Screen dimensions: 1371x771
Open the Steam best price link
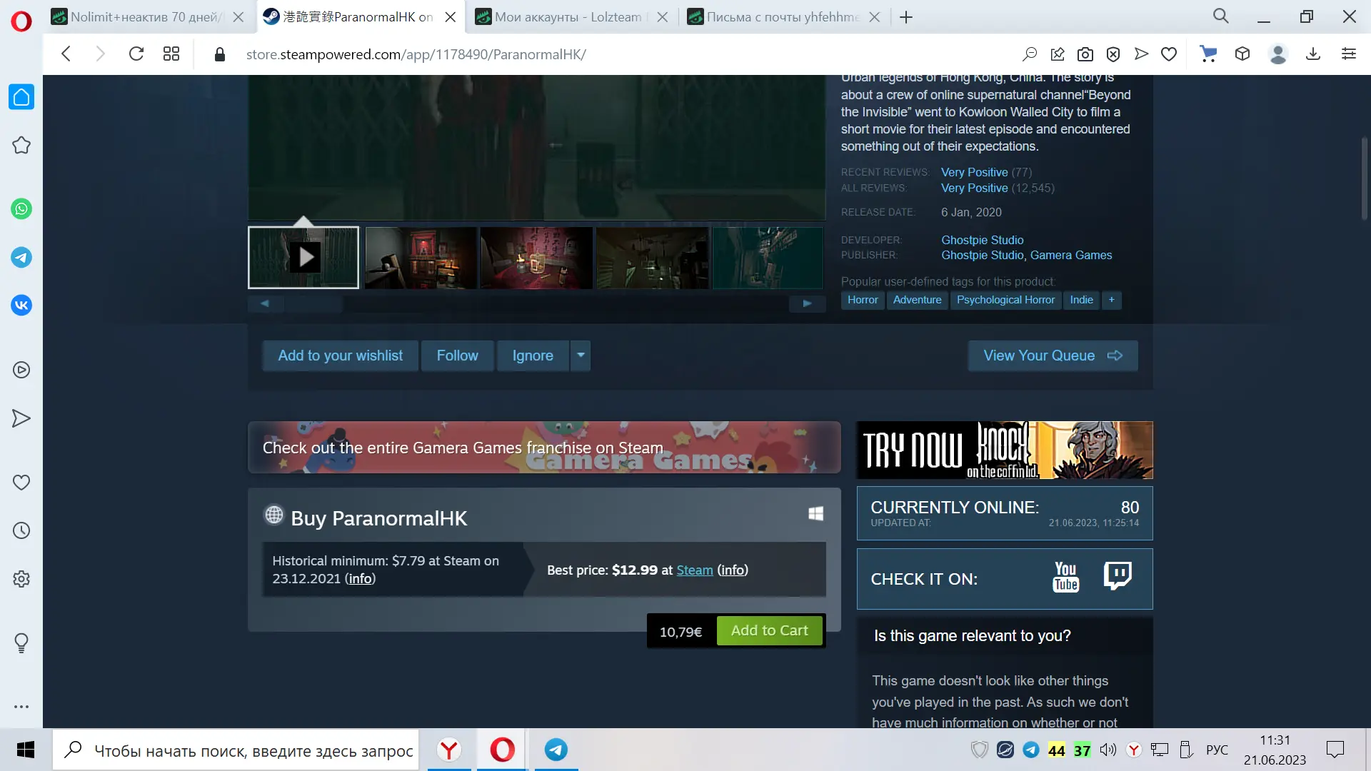[x=694, y=570]
